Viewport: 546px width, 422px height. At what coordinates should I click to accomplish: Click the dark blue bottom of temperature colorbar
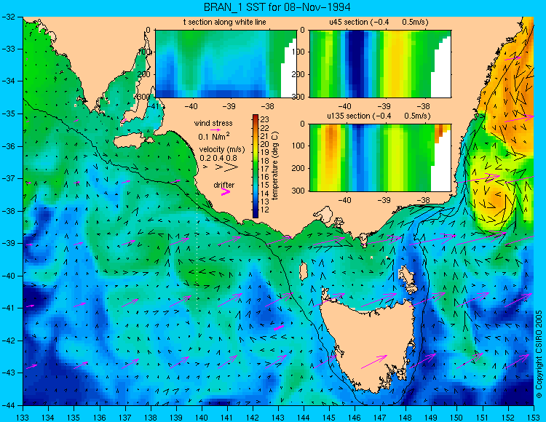[256, 215]
